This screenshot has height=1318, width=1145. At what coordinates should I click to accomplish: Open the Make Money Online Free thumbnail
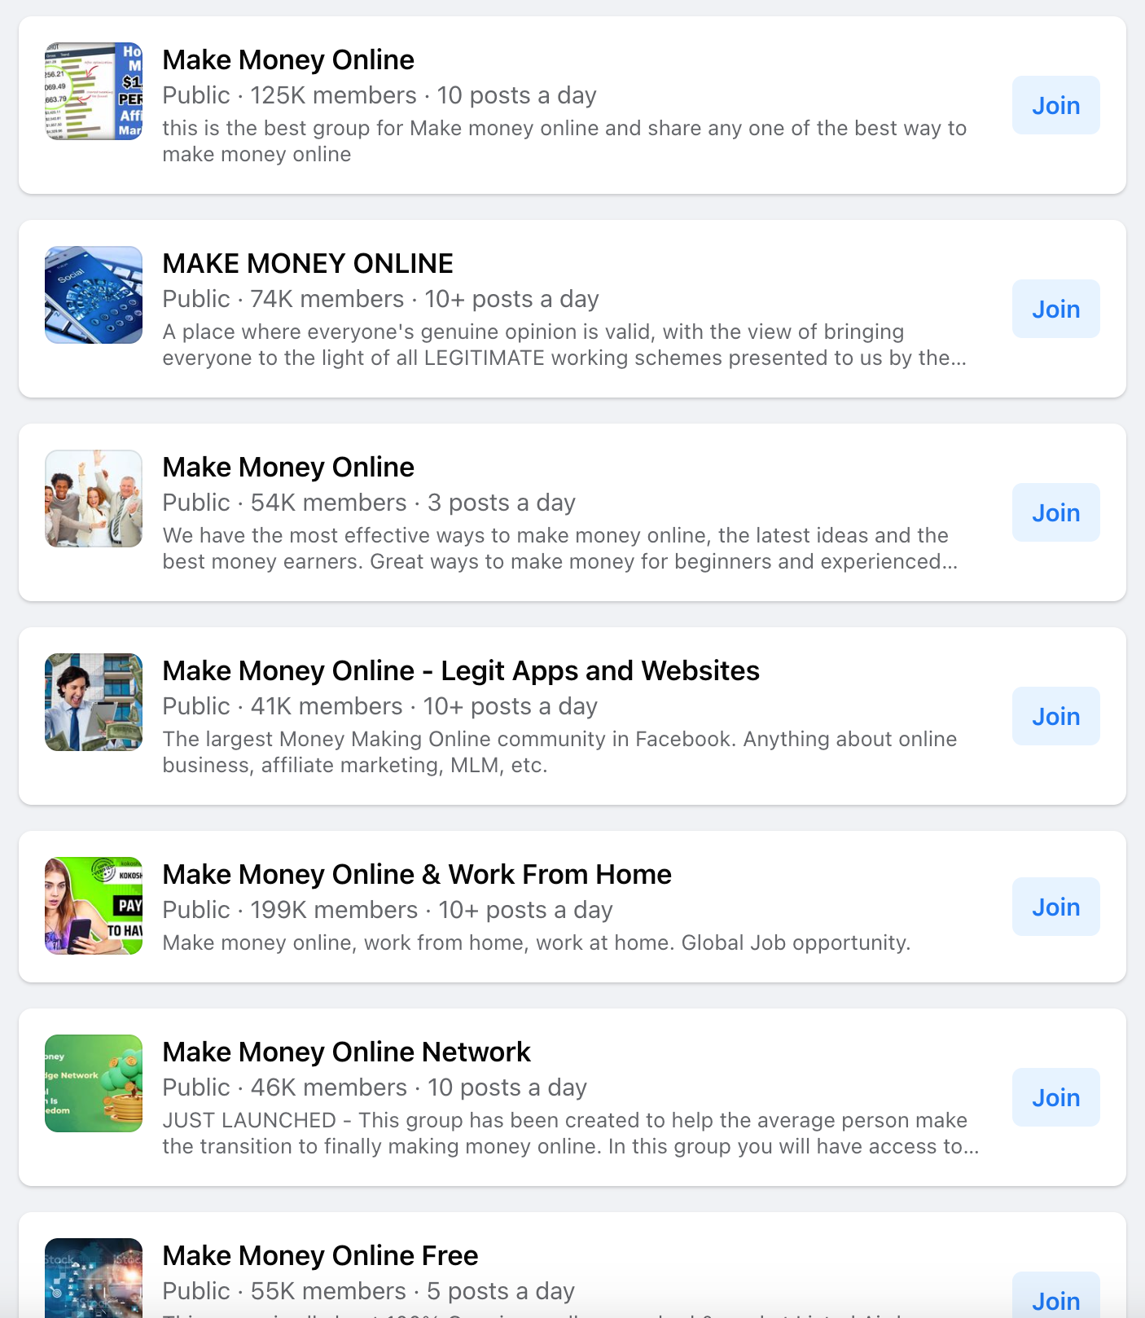tap(94, 1278)
